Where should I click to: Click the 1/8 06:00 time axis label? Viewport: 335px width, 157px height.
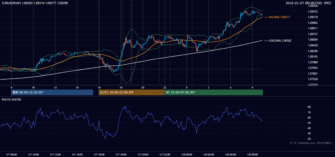click(x=252, y=155)
